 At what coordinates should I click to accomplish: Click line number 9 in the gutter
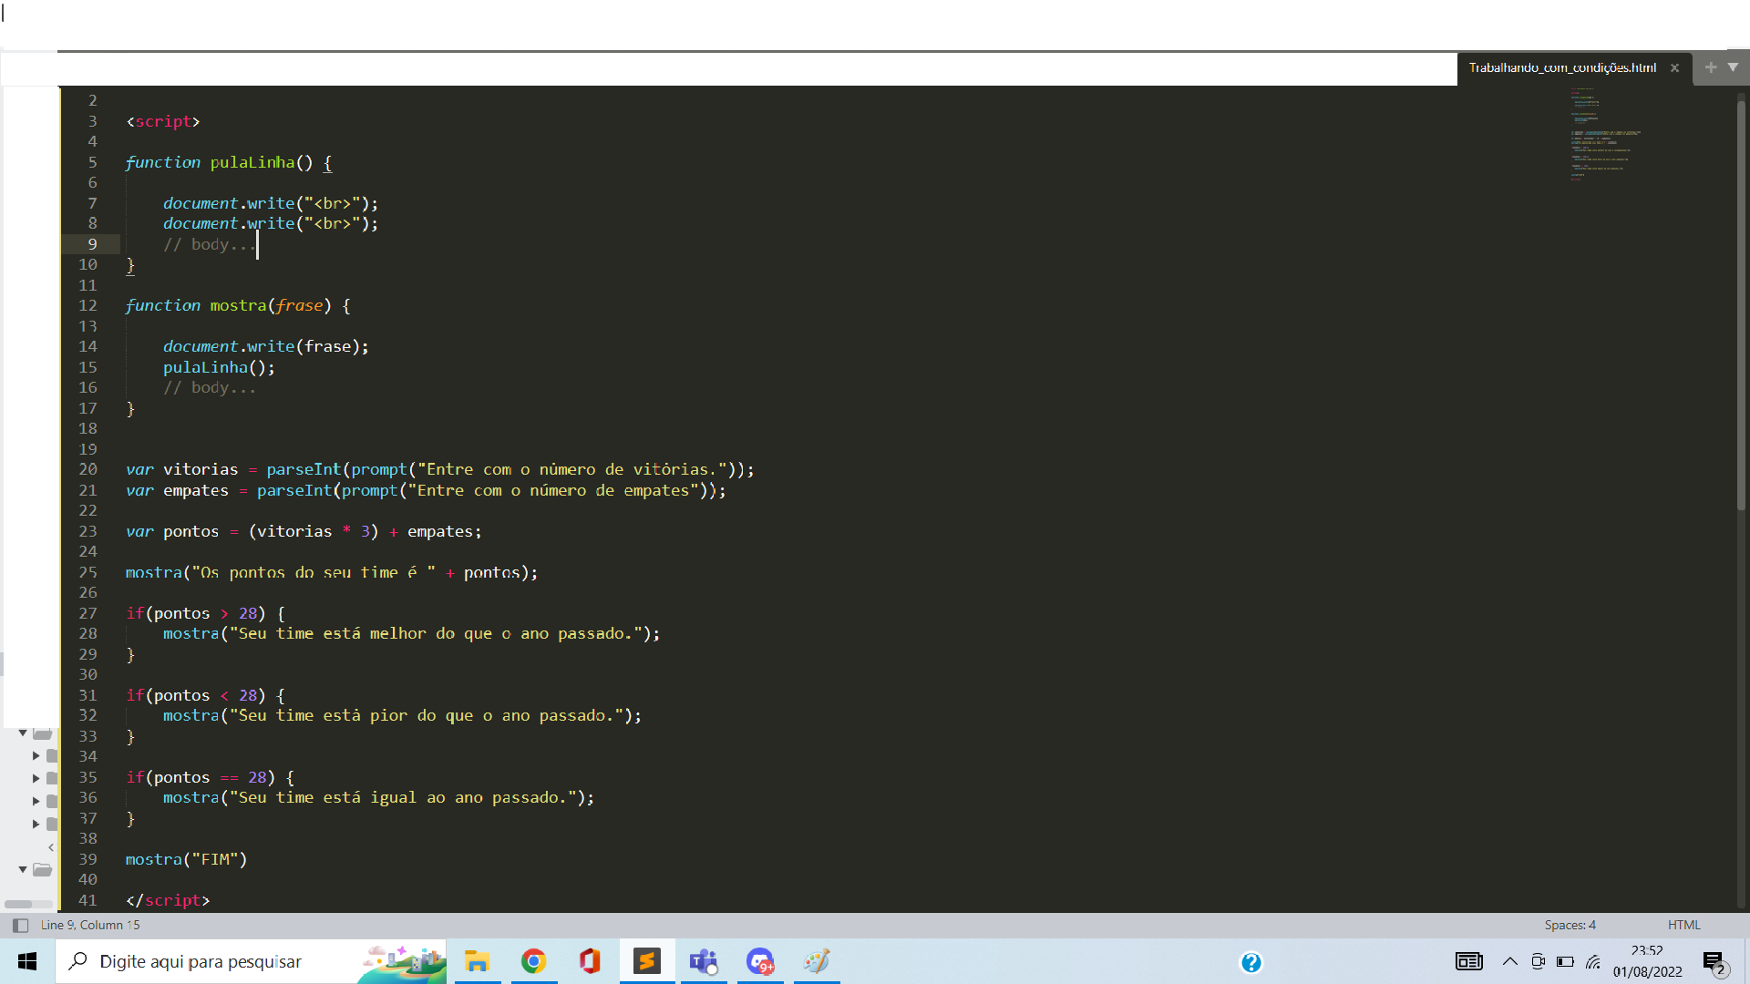click(92, 244)
